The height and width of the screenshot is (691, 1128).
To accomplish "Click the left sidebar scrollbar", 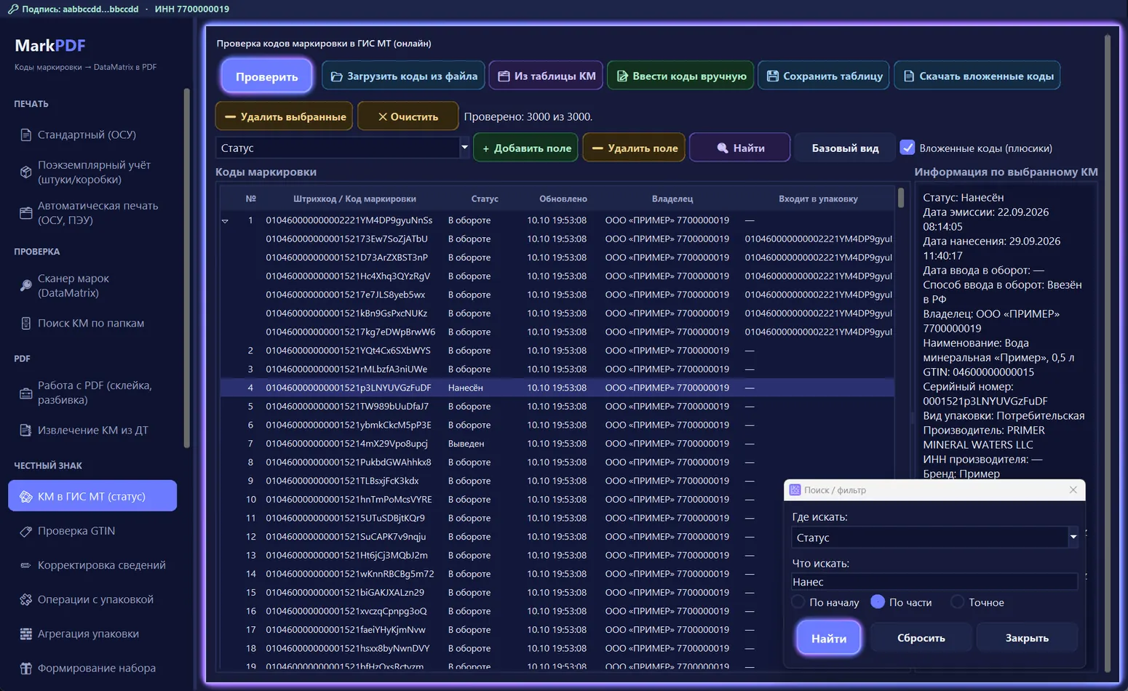I will pos(187,268).
